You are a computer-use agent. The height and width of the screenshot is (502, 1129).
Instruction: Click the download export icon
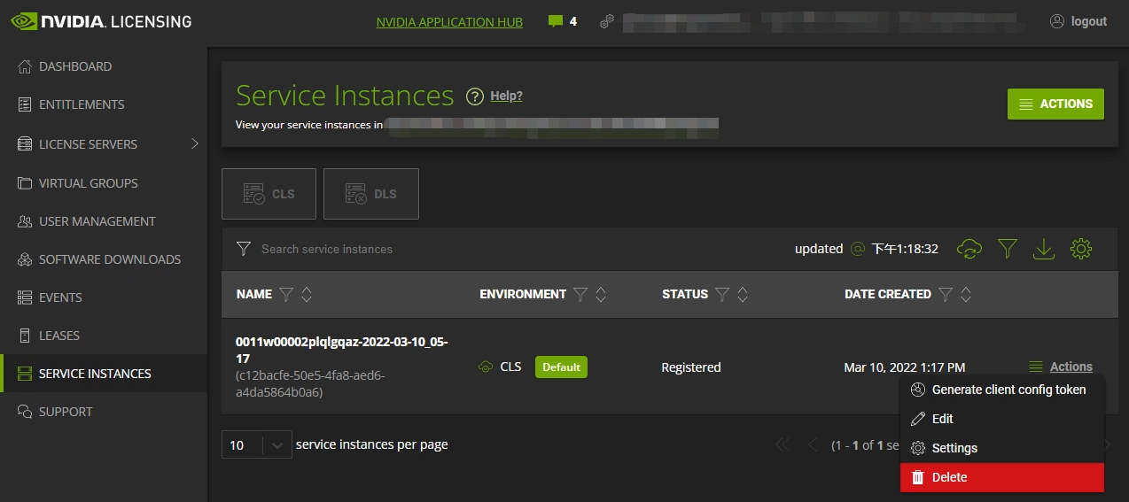pos(1044,249)
